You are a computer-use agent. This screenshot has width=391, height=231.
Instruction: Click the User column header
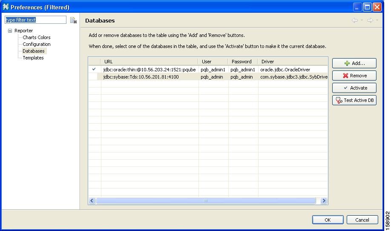point(213,62)
